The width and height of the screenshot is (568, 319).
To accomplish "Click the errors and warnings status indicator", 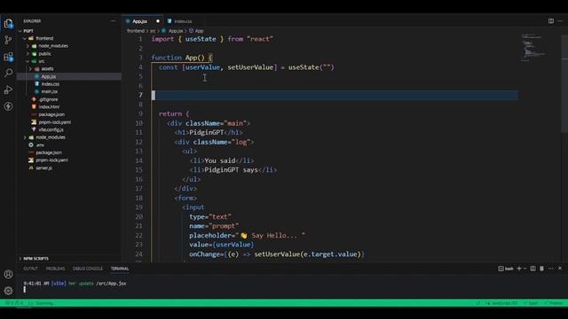I will point(14,303).
